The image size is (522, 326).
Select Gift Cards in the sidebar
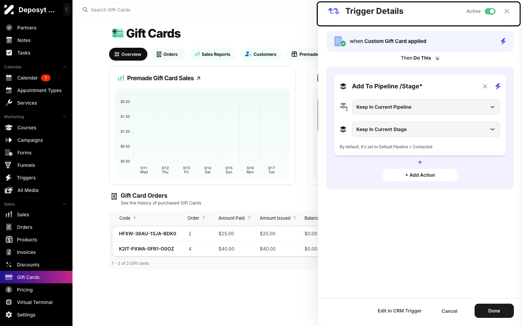[36, 277]
